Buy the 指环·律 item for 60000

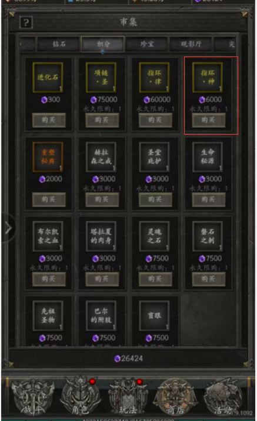[155, 120]
